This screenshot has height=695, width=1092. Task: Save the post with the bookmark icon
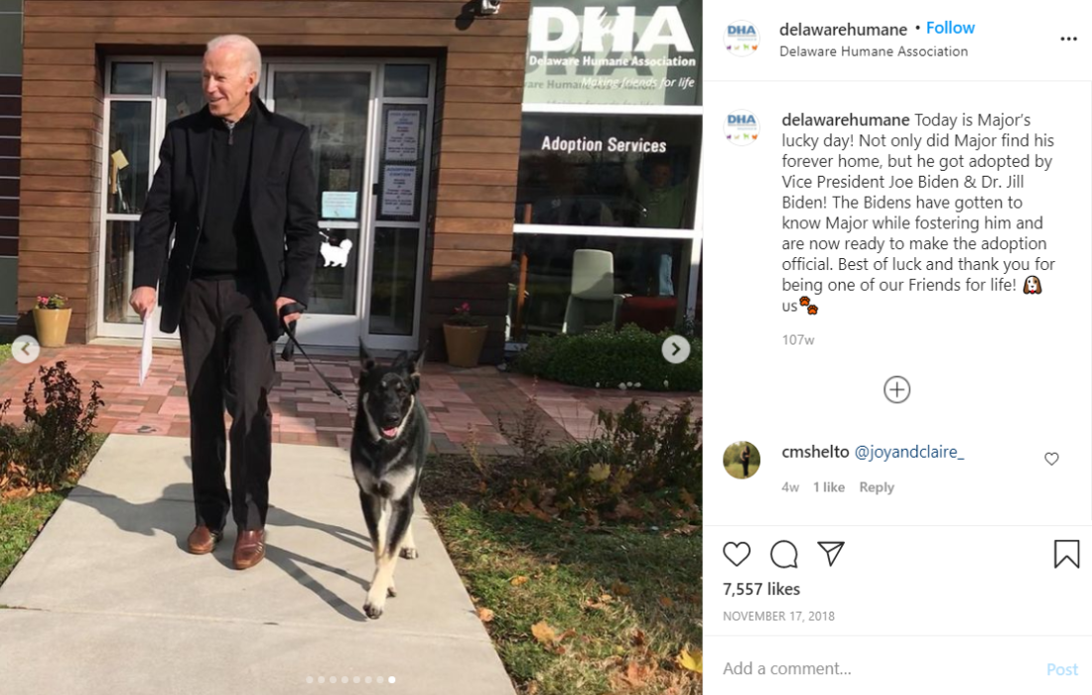point(1066,554)
